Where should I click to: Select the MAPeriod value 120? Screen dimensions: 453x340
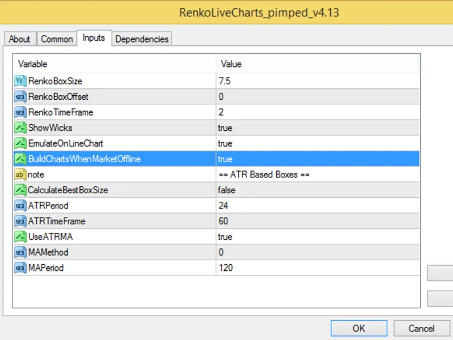click(x=318, y=267)
